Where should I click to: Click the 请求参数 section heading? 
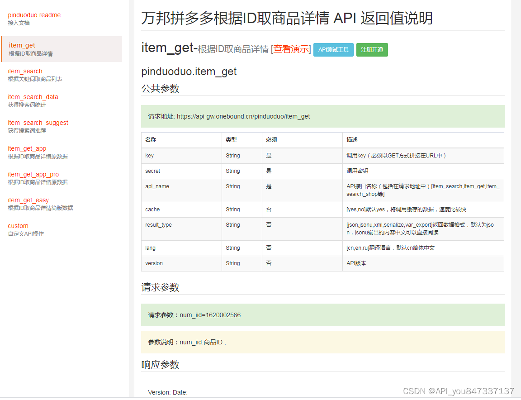coord(160,287)
